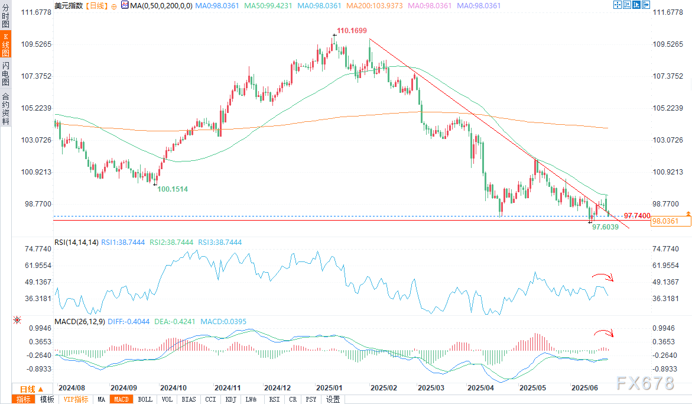Click the crosshair cursor icon at top right
692x404 pixels.
618,5
